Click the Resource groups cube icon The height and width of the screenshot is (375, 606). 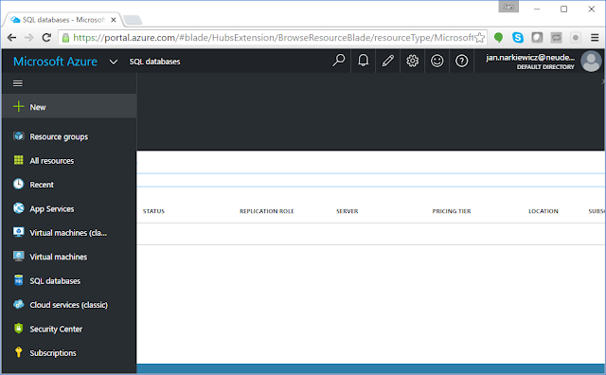click(19, 136)
